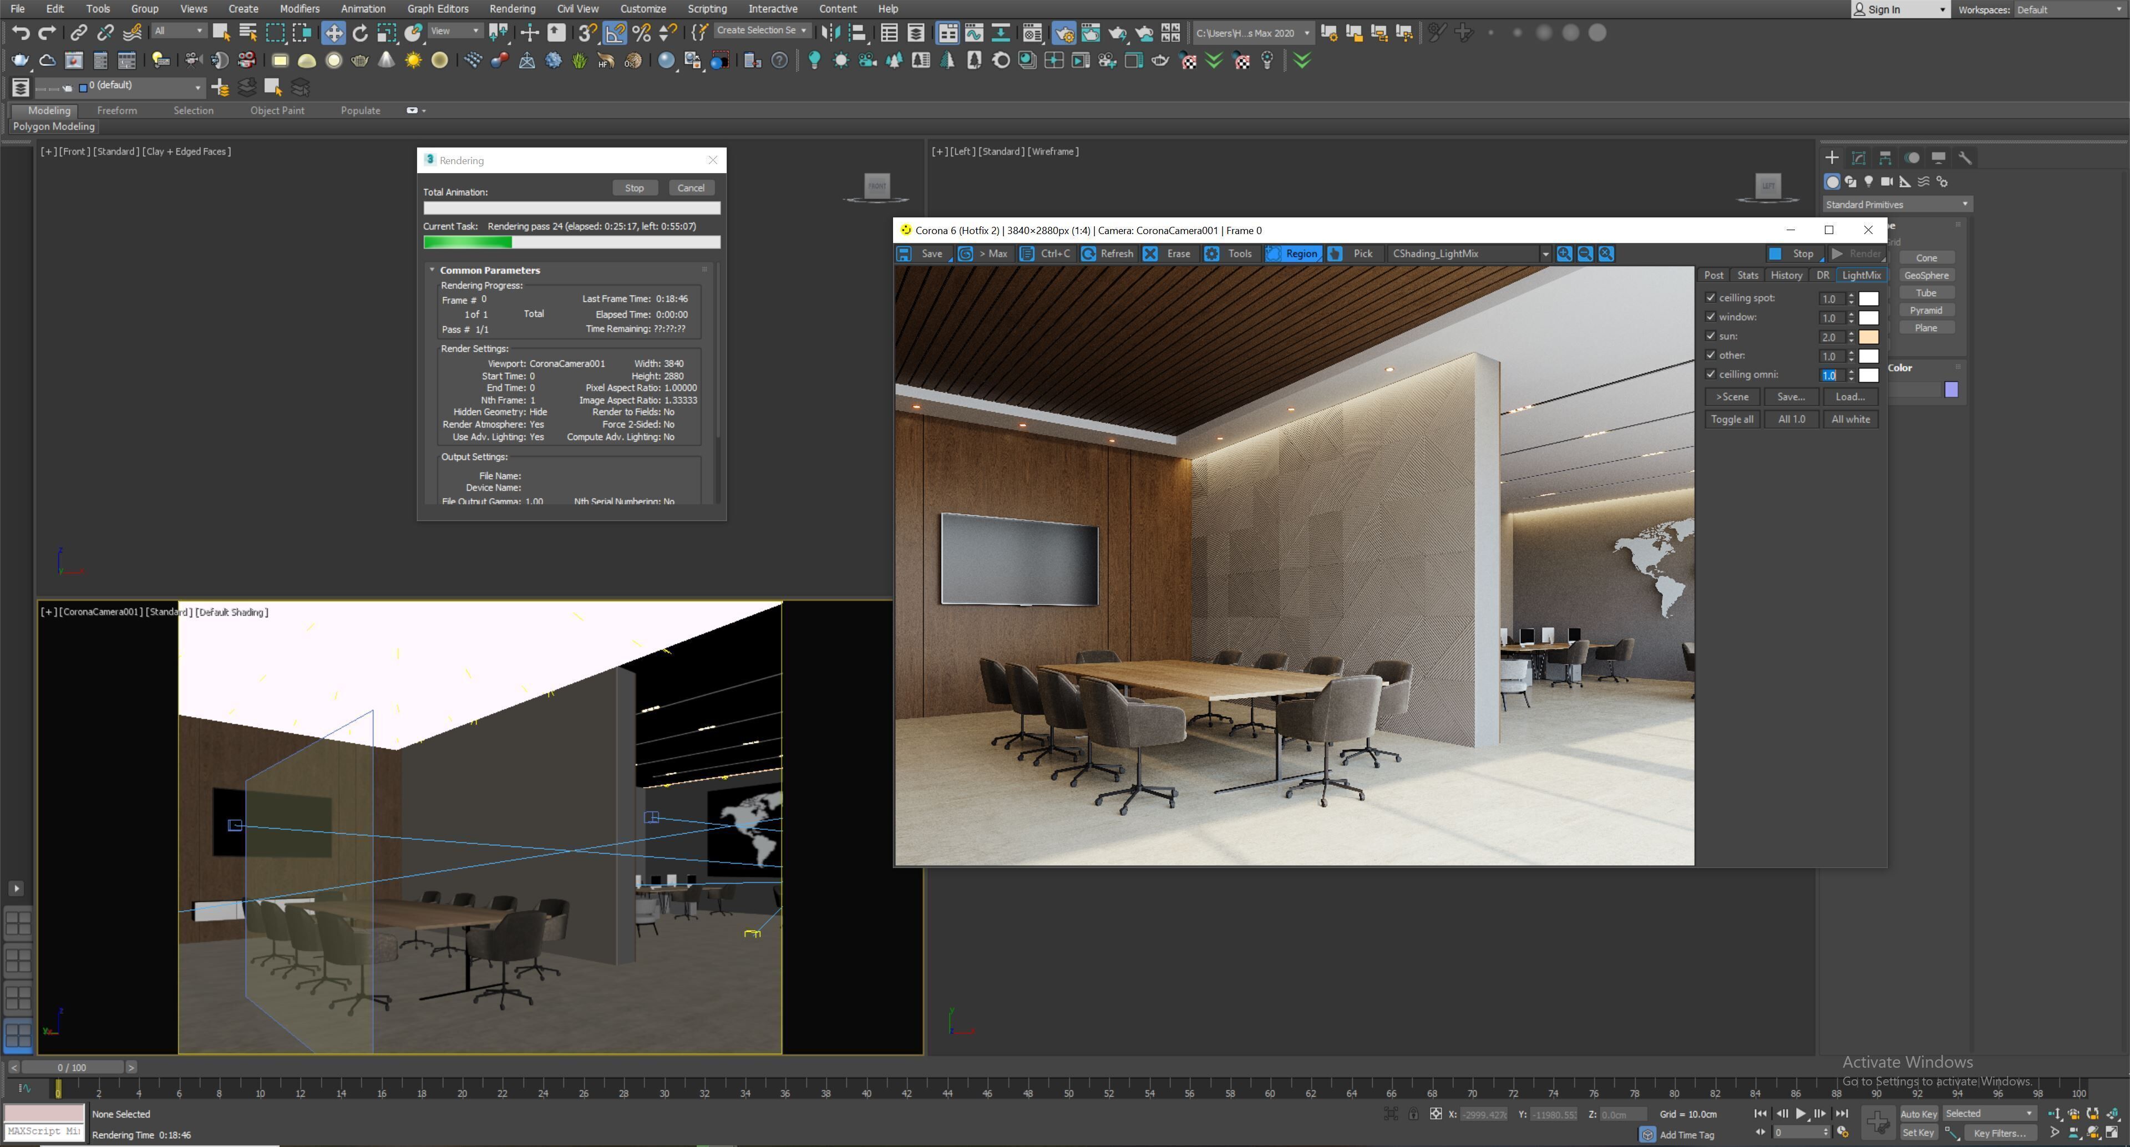Open the Graph Editors menu
The height and width of the screenshot is (1147, 2130).
[438, 9]
